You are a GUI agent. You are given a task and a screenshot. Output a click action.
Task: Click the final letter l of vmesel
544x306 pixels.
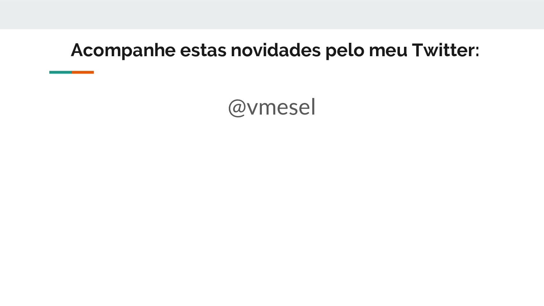(x=314, y=107)
